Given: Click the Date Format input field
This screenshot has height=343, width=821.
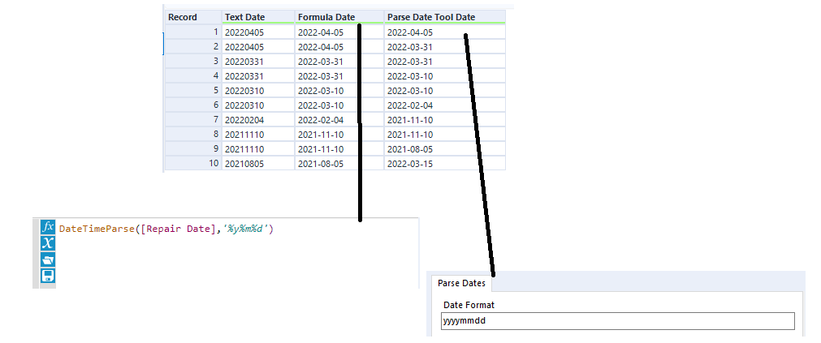Looking at the screenshot, I should point(617,321).
